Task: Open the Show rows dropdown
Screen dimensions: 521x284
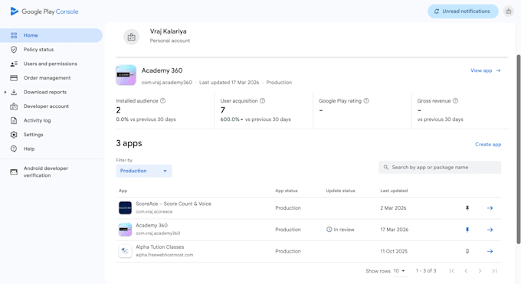Action: pos(399,271)
